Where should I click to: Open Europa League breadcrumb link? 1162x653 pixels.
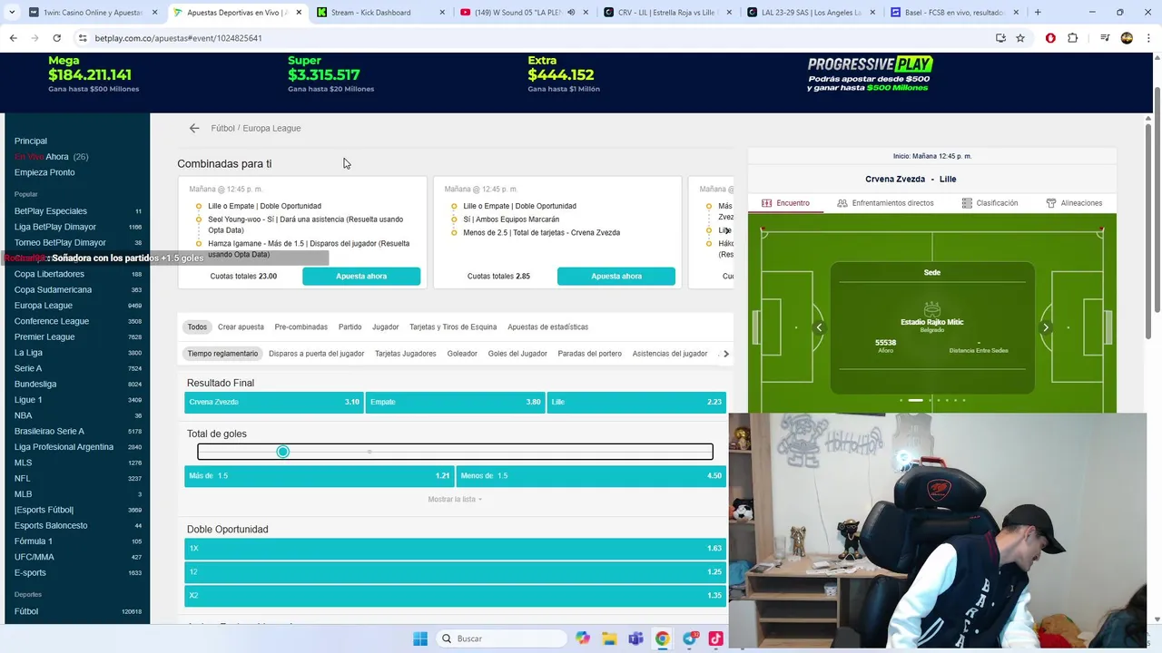pyautogui.click(x=271, y=128)
